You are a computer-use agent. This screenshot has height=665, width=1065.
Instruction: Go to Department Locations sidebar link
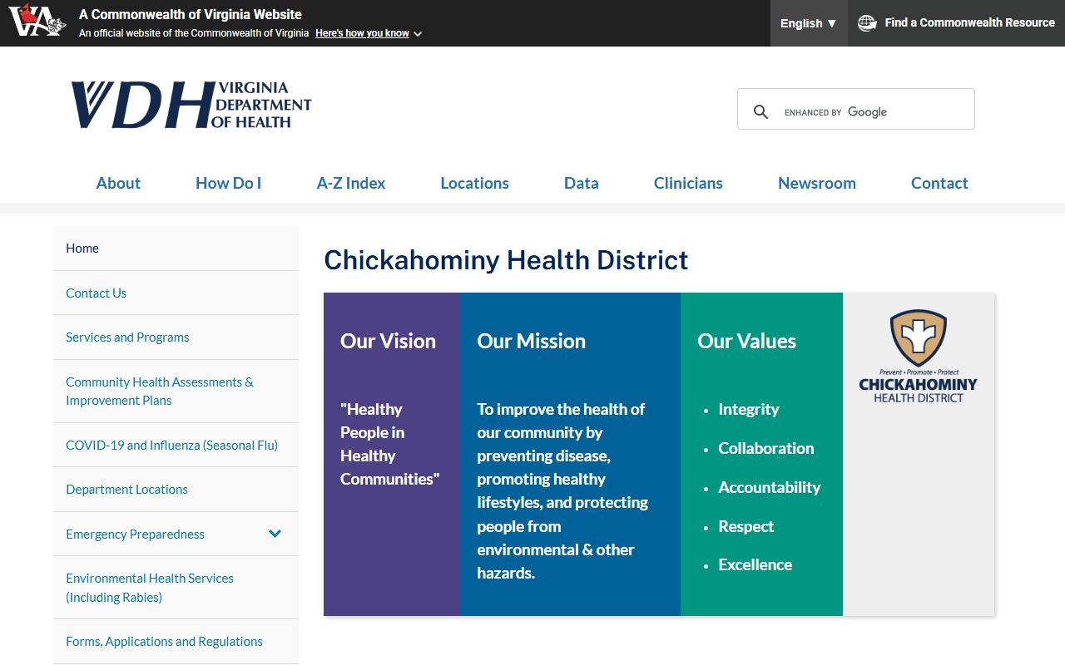pos(176,489)
